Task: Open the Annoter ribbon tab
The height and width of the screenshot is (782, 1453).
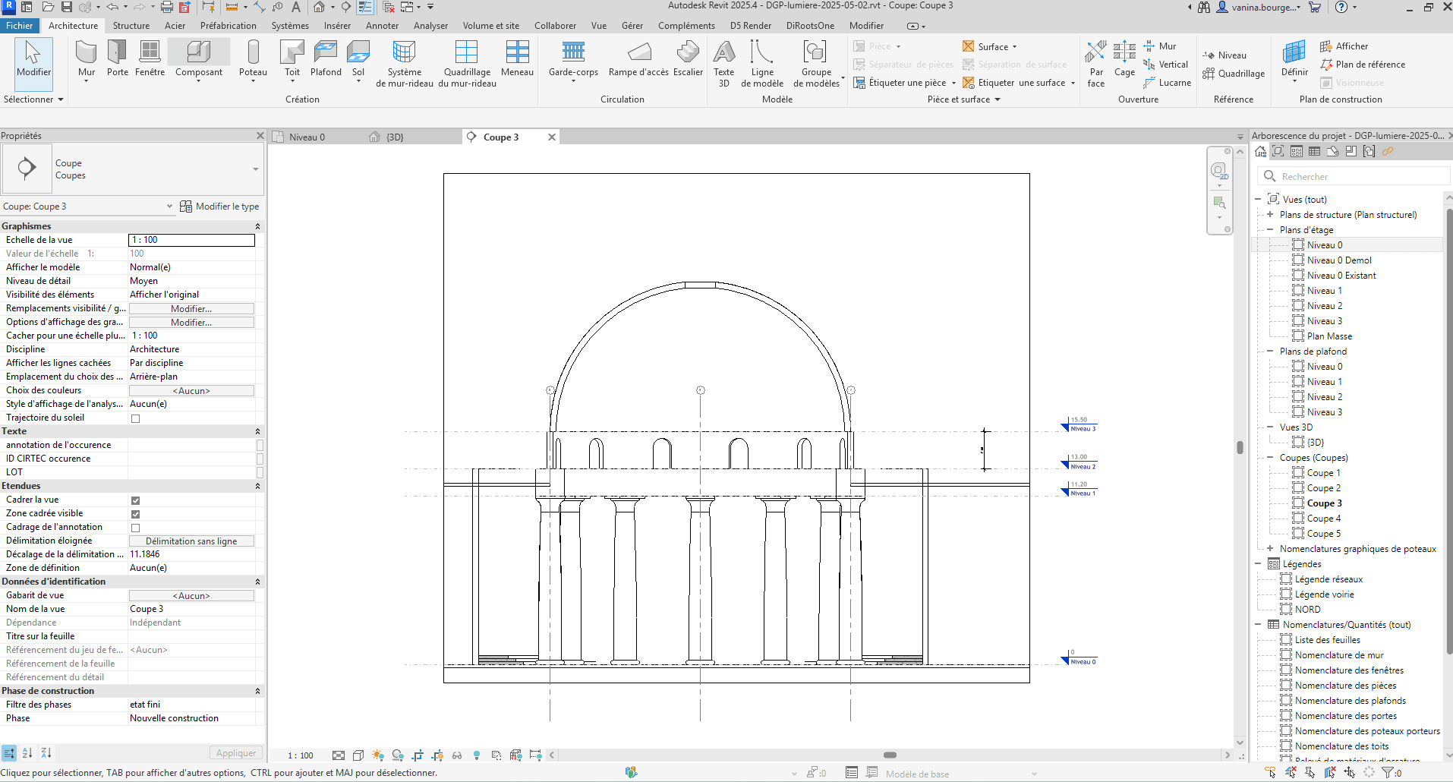Action: pyautogui.click(x=382, y=25)
